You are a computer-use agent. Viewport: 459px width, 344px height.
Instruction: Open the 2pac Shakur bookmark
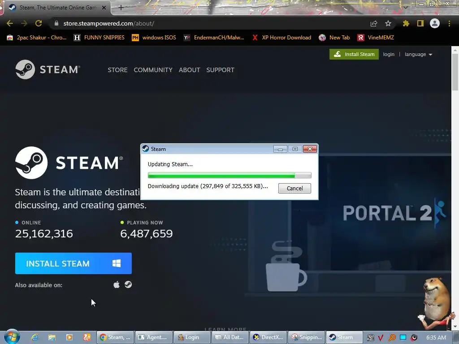click(37, 38)
